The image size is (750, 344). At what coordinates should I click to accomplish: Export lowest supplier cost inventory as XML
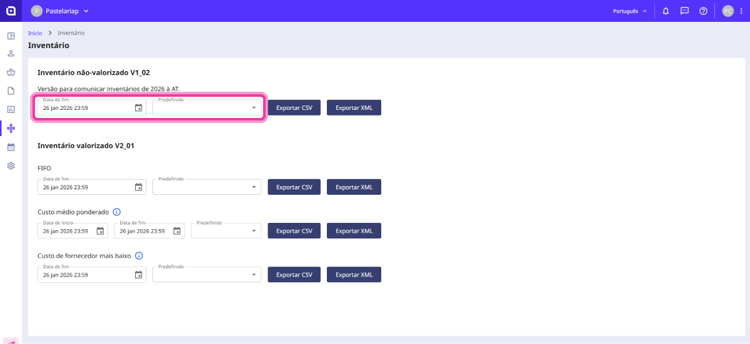(354, 275)
